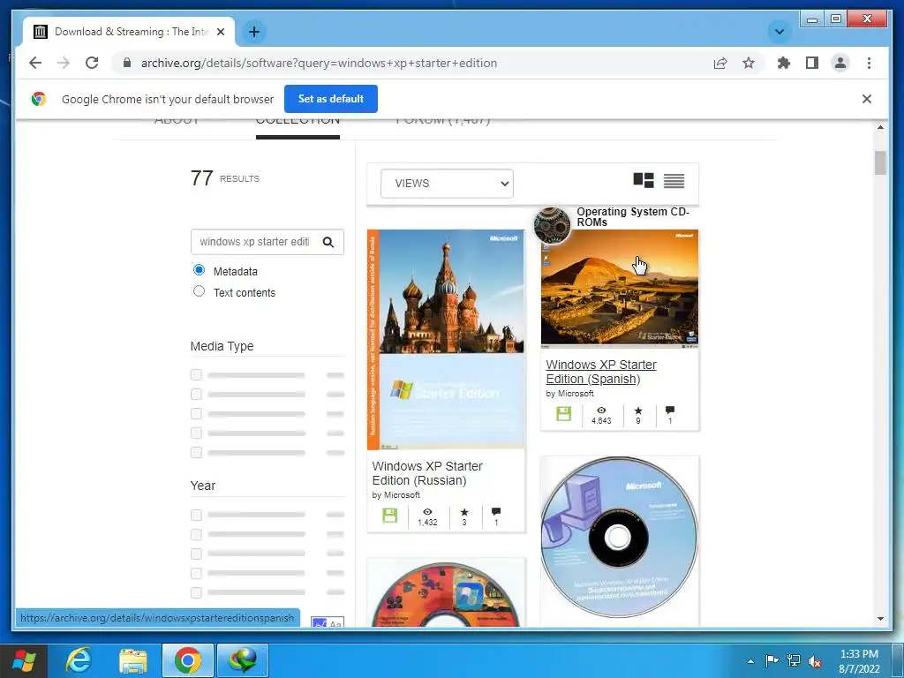This screenshot has height=678, width=904.
Task: Open Chrome three-dot menu
Action: click(869, 63)
